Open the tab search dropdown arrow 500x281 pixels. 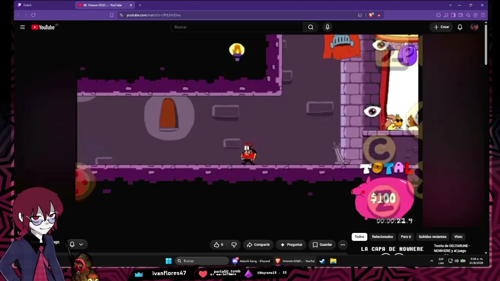coord(450,5)
